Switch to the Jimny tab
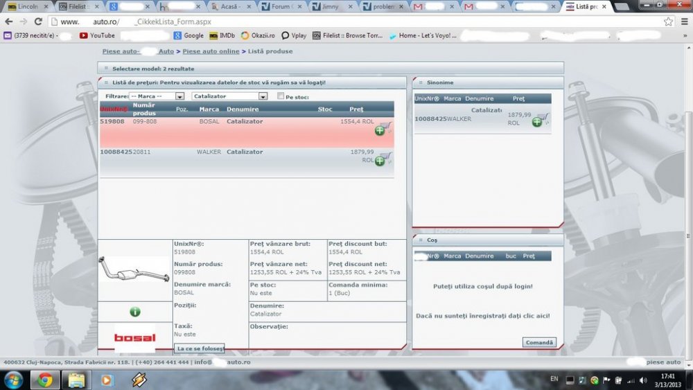 pos(331,7)
